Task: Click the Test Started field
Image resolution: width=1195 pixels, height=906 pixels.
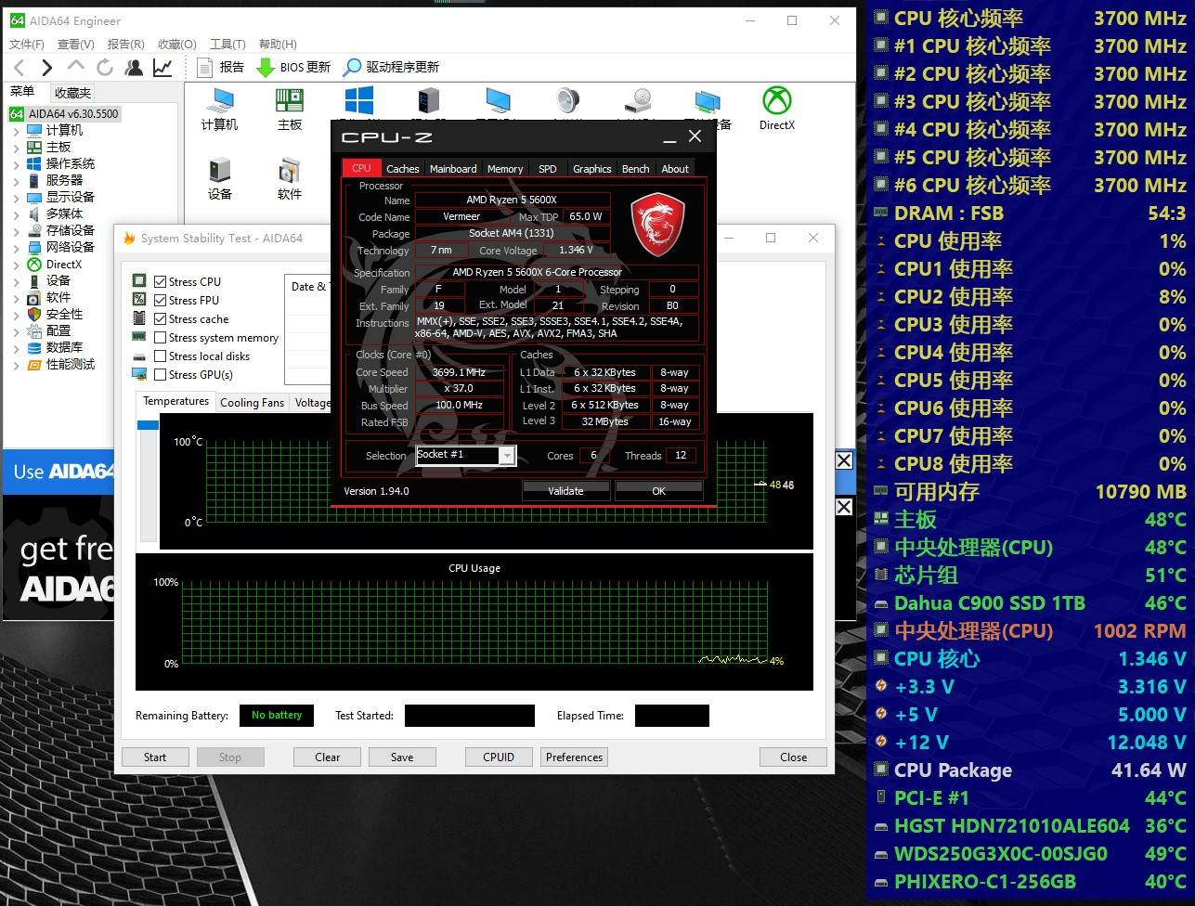Action: pyautogui.click(x=470, y=716)
